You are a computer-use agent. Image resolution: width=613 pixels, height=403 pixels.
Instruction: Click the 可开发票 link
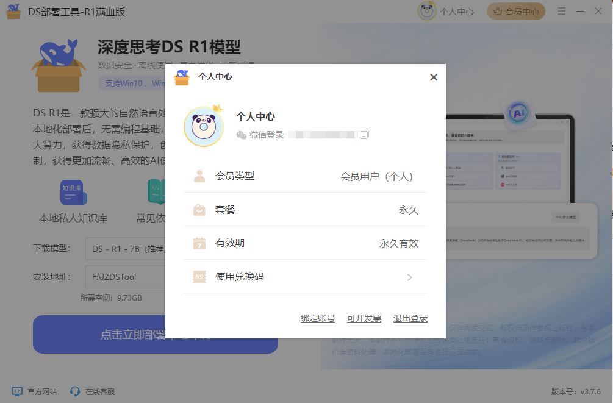coord(364,319)
